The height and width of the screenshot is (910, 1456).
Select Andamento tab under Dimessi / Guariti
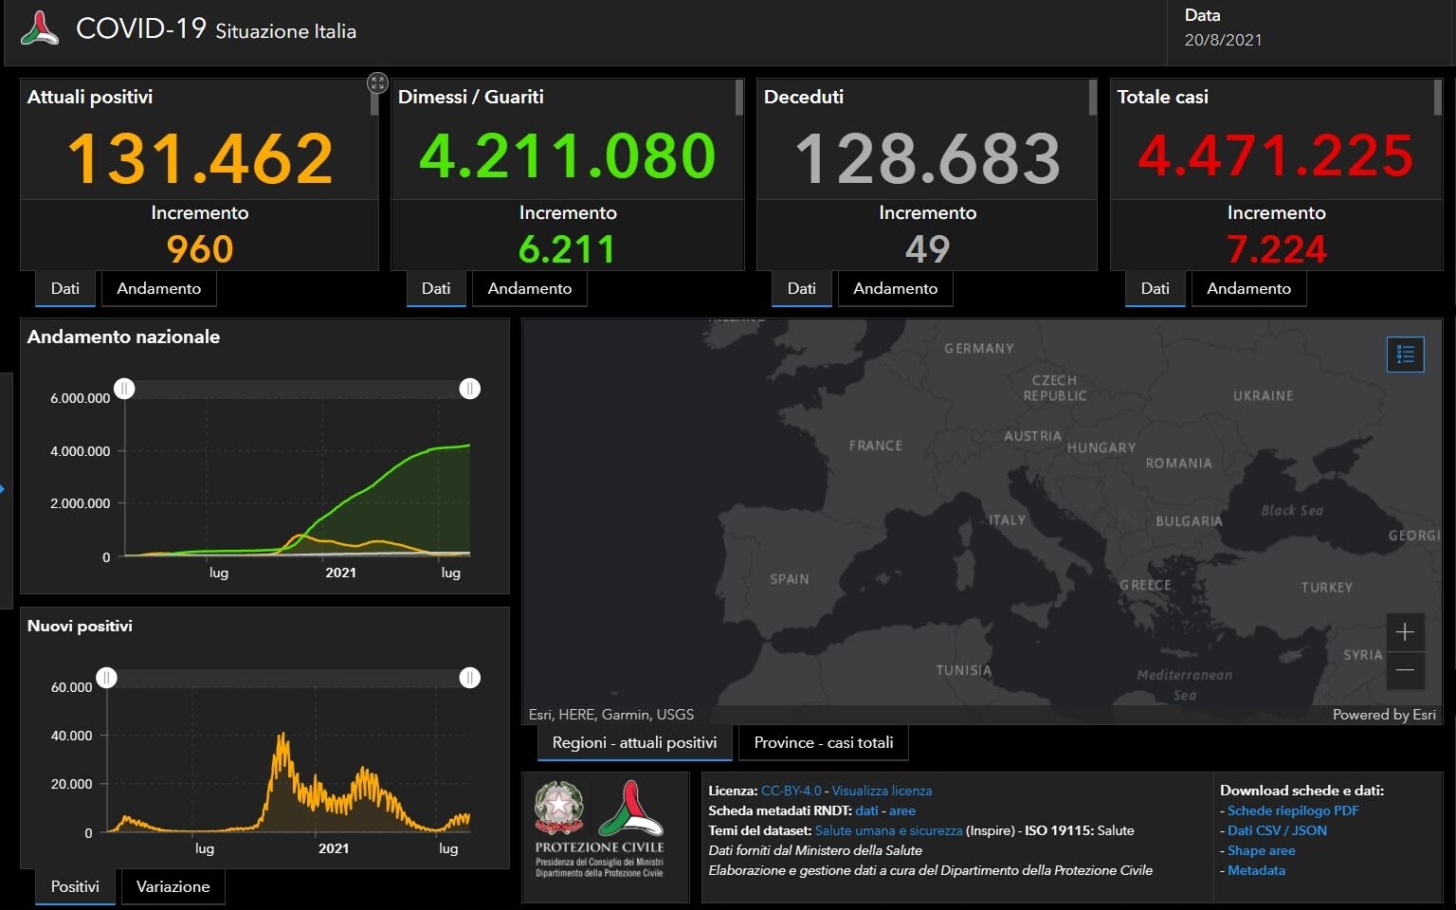(529, 288)
